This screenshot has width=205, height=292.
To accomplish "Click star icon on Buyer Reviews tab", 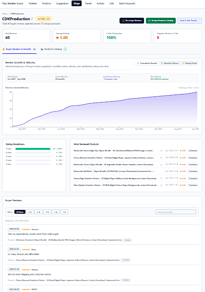I will [x=3, y=49].
